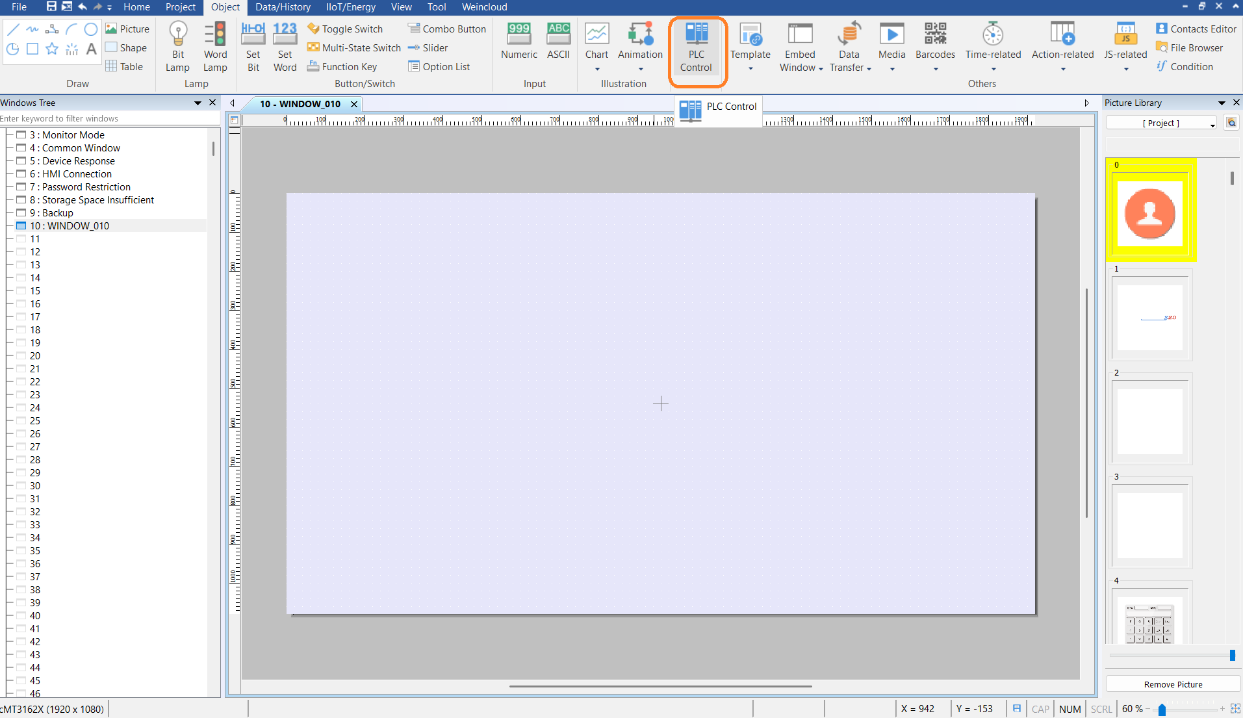Switch to the Data/History ribbon tab
Screen dimensions: 1243x718
coord(283,7)
